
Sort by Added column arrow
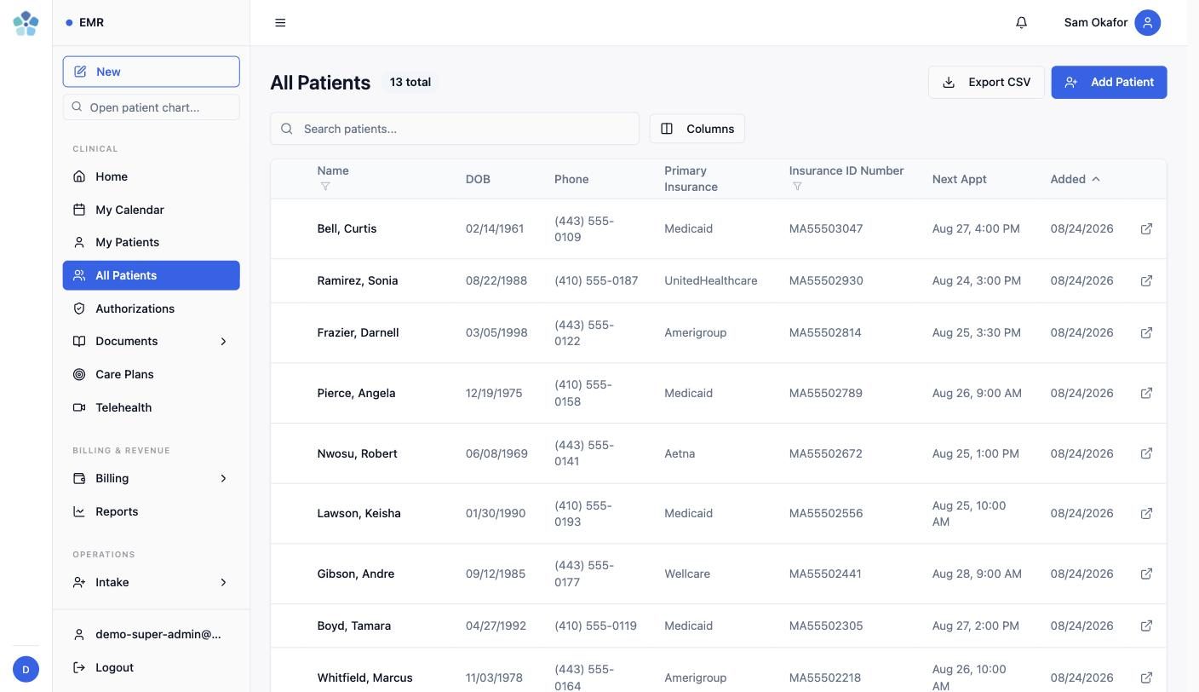(1095, 179)
